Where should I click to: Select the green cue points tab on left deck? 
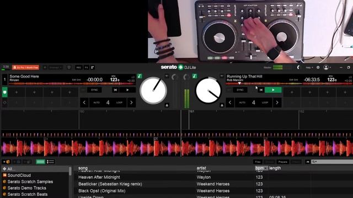[5, 92]
